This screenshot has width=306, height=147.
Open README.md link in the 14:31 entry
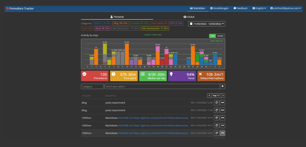tap(126, 133)
